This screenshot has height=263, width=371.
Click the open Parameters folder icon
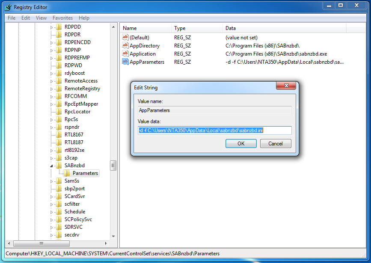(x=67, y=173)
